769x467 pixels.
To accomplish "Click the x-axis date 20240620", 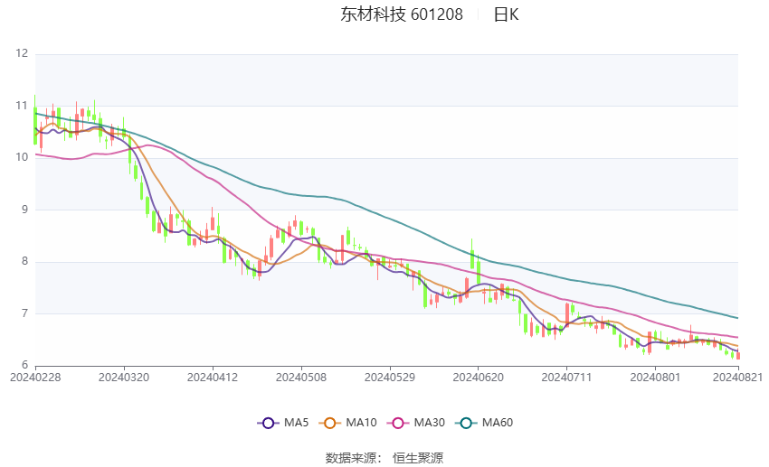I will pos(479,378).
